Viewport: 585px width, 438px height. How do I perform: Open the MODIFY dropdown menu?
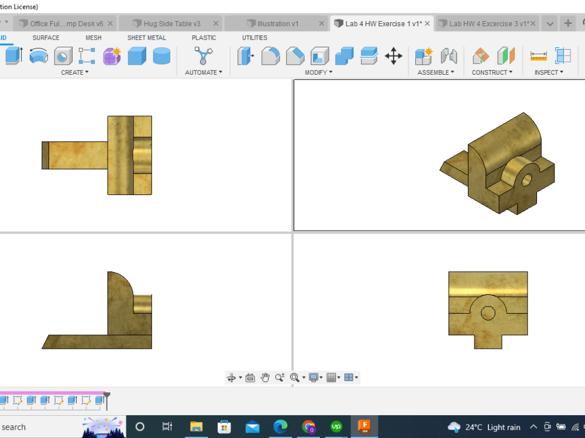pos(319,72)
